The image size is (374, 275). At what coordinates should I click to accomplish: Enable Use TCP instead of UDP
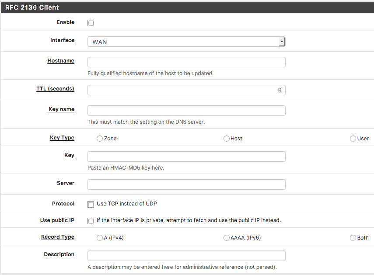(91, 204)
